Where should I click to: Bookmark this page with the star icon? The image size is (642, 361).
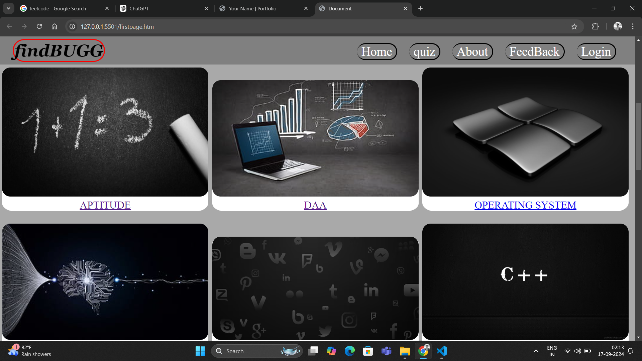(x=574, y=26)
